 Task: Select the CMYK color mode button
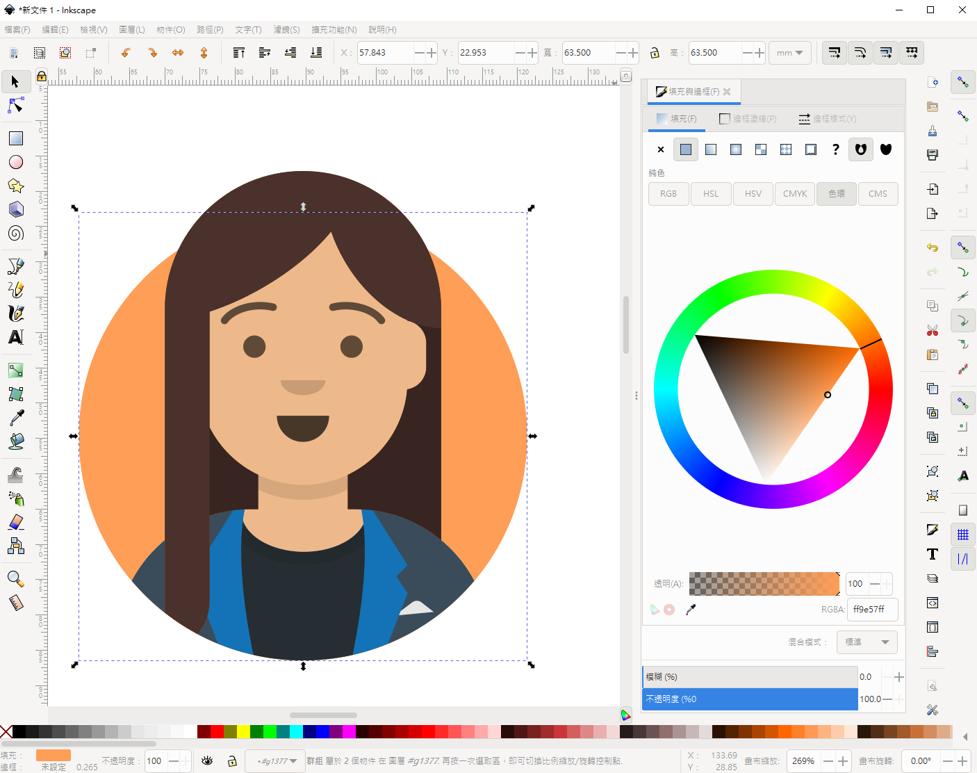[x=795, y=194]
